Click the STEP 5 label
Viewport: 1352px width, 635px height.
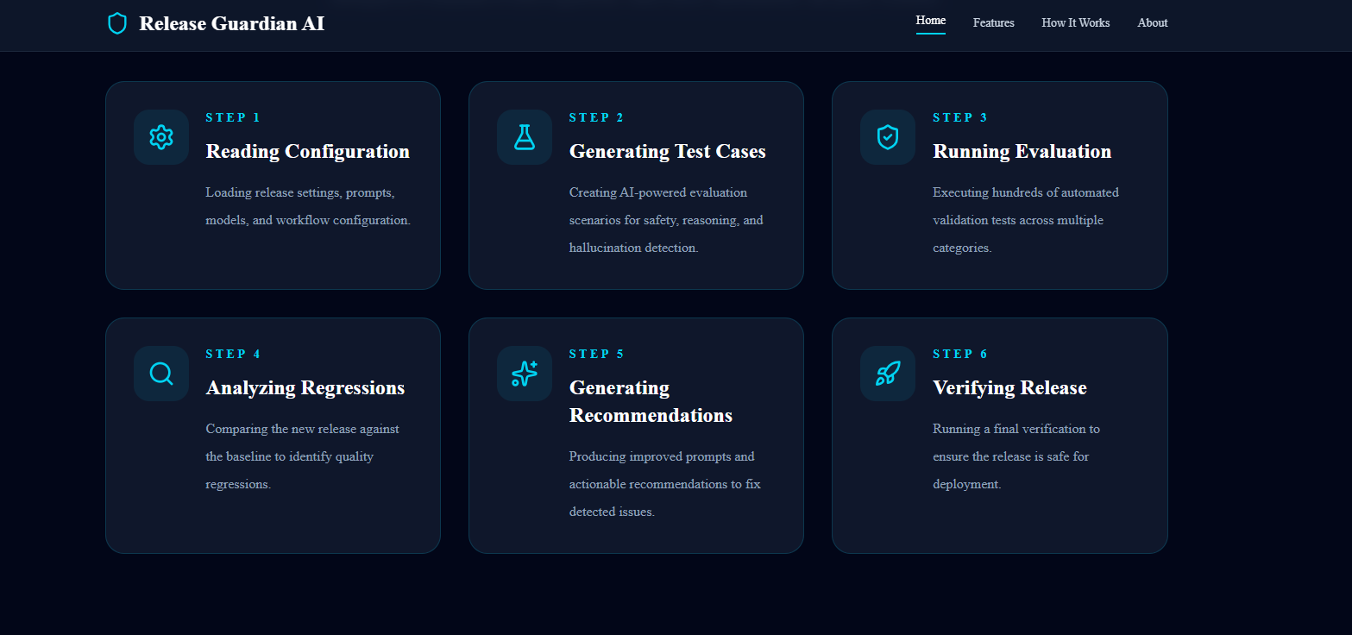pyautogui.click(x=597, y=355)
